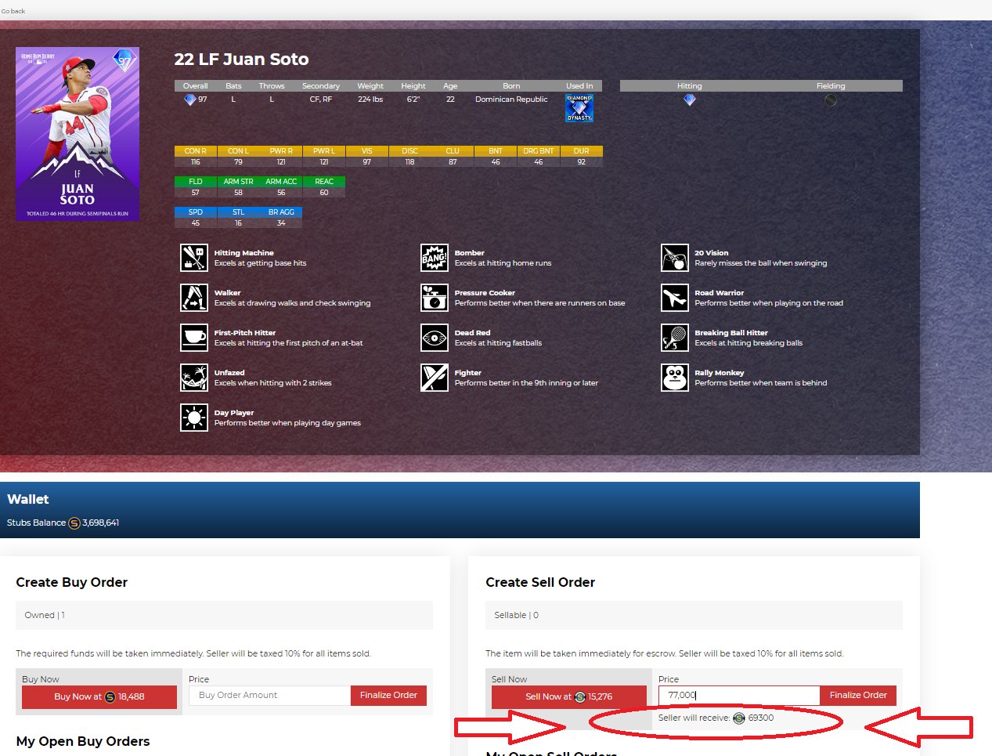Click the Hitting column header
Image resolution: width=992 pixels, height=756 pixels.
(x=689, y=86)
